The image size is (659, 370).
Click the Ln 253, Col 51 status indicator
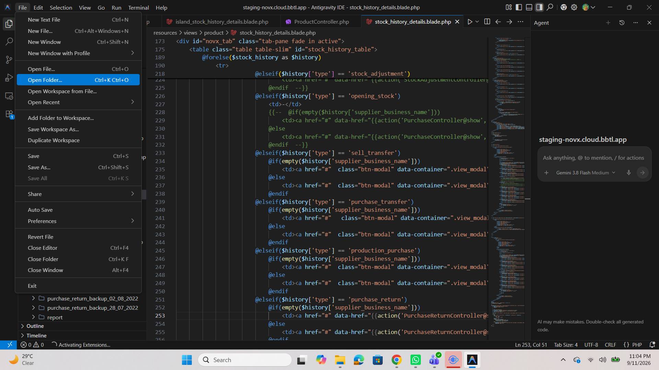[531, 345]
